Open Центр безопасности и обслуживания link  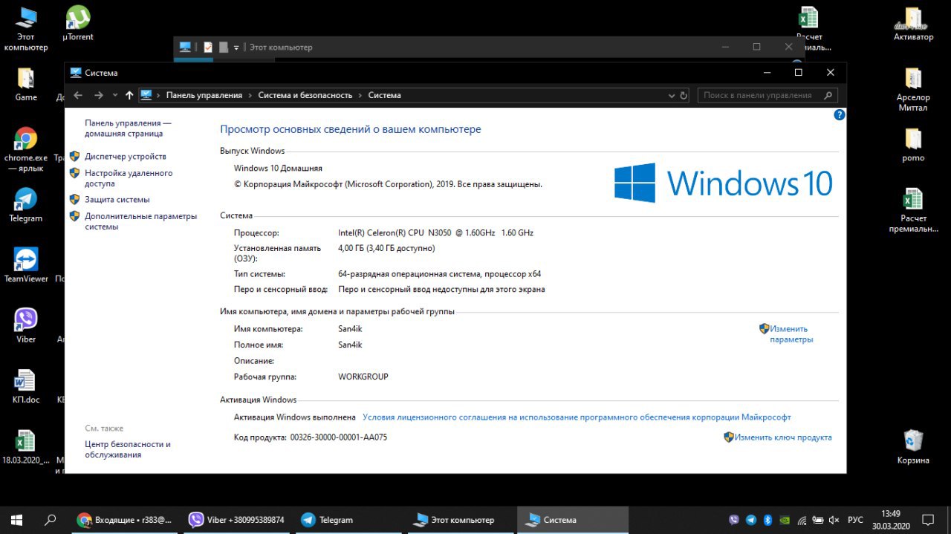click(x=128, y=449)
